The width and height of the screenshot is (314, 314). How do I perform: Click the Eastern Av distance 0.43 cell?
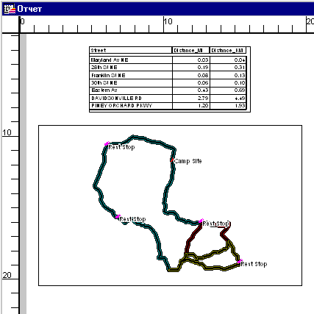click(191, 90)
